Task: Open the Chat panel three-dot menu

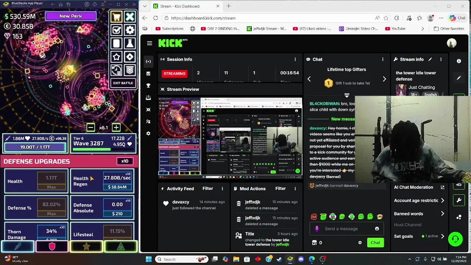Action: pyautogui.click(x=383, y=59)
